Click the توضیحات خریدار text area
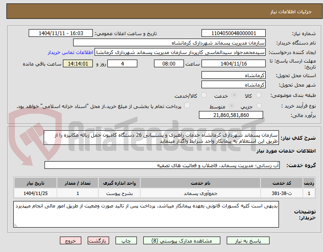323x252 pixels. (x=146, y=214)
